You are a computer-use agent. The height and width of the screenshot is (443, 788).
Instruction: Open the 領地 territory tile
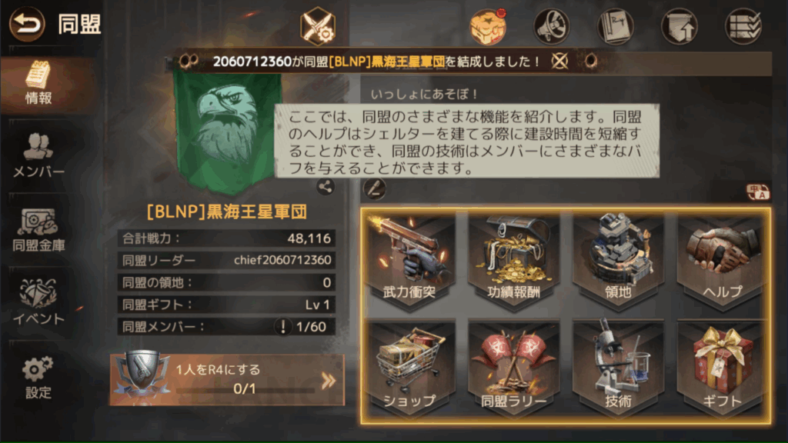(618, 261)
